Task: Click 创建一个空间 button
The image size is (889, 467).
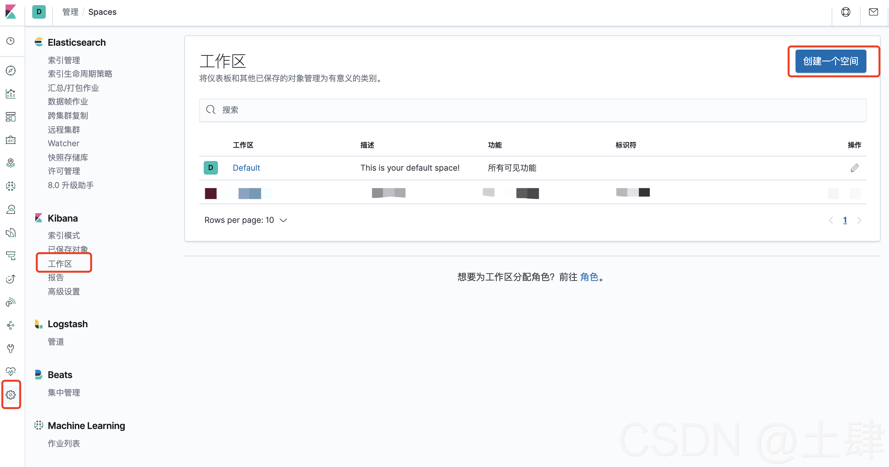Action: click(x=831, y=61)
